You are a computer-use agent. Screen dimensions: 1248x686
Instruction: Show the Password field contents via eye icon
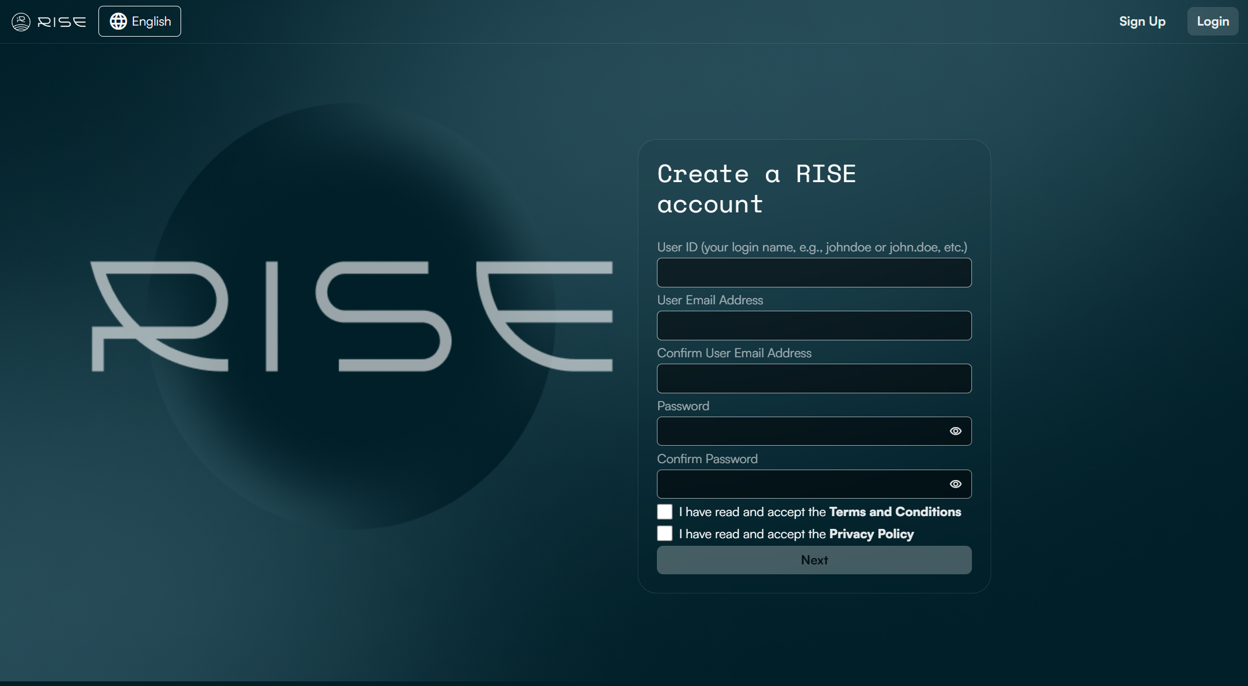(x=956, y=431)
